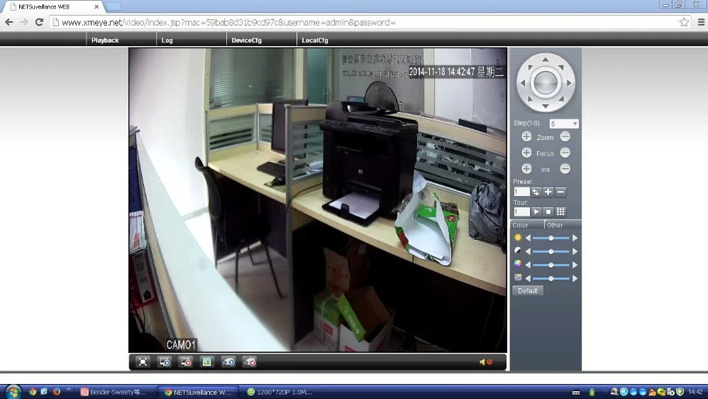Image resolution: width=708 pixels, height=399 pixels.
Task: Click the CAM01 video feed
Action: (x=317, y=200)
